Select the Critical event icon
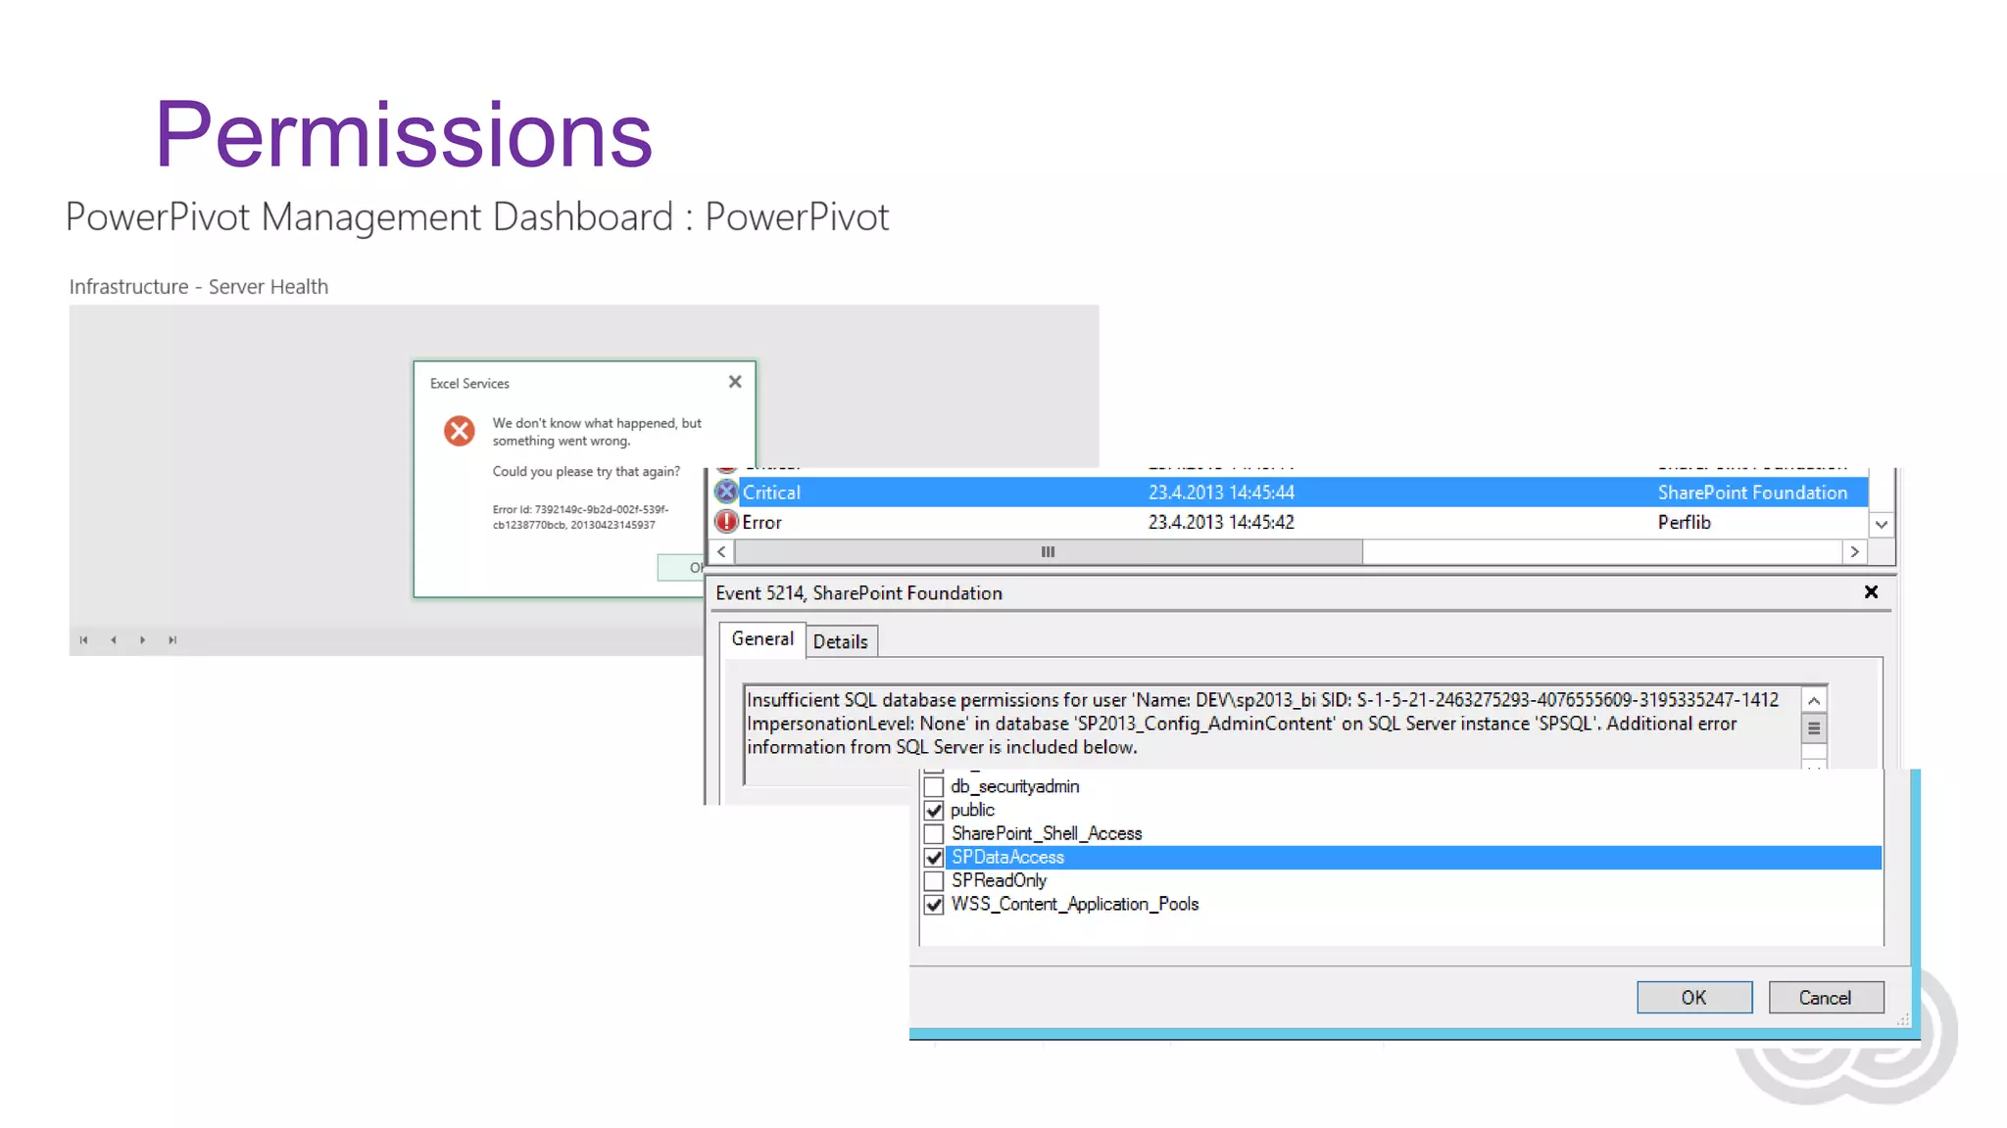2007x1128 pixels. (726, 492)
